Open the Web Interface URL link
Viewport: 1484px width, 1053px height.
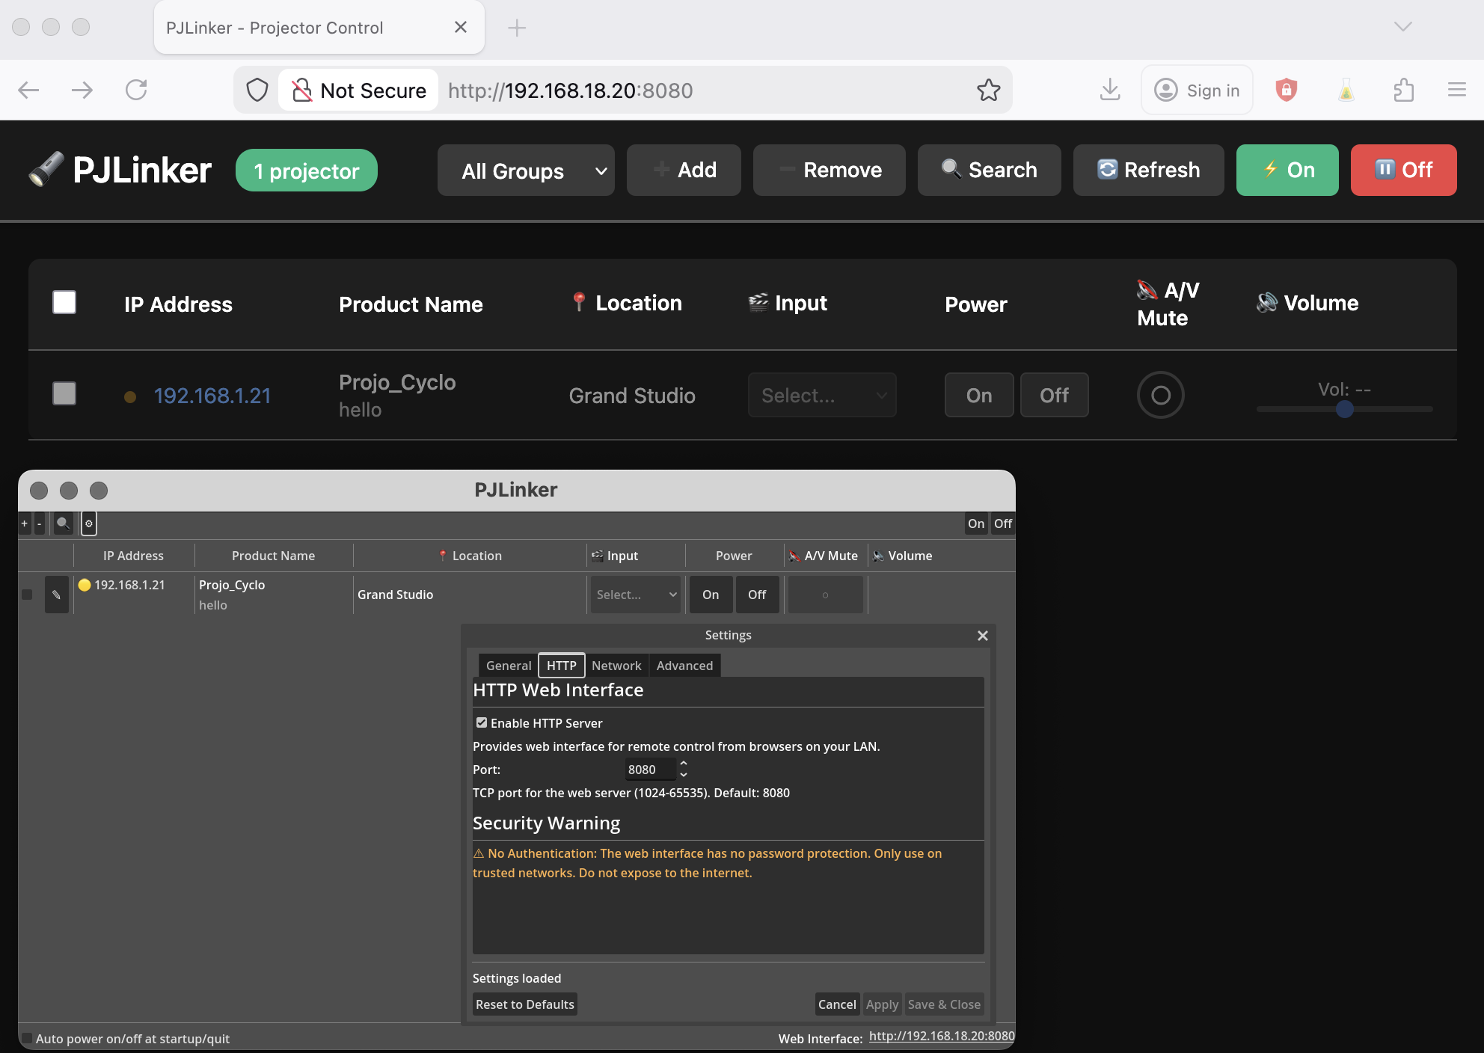[941, 1037]
